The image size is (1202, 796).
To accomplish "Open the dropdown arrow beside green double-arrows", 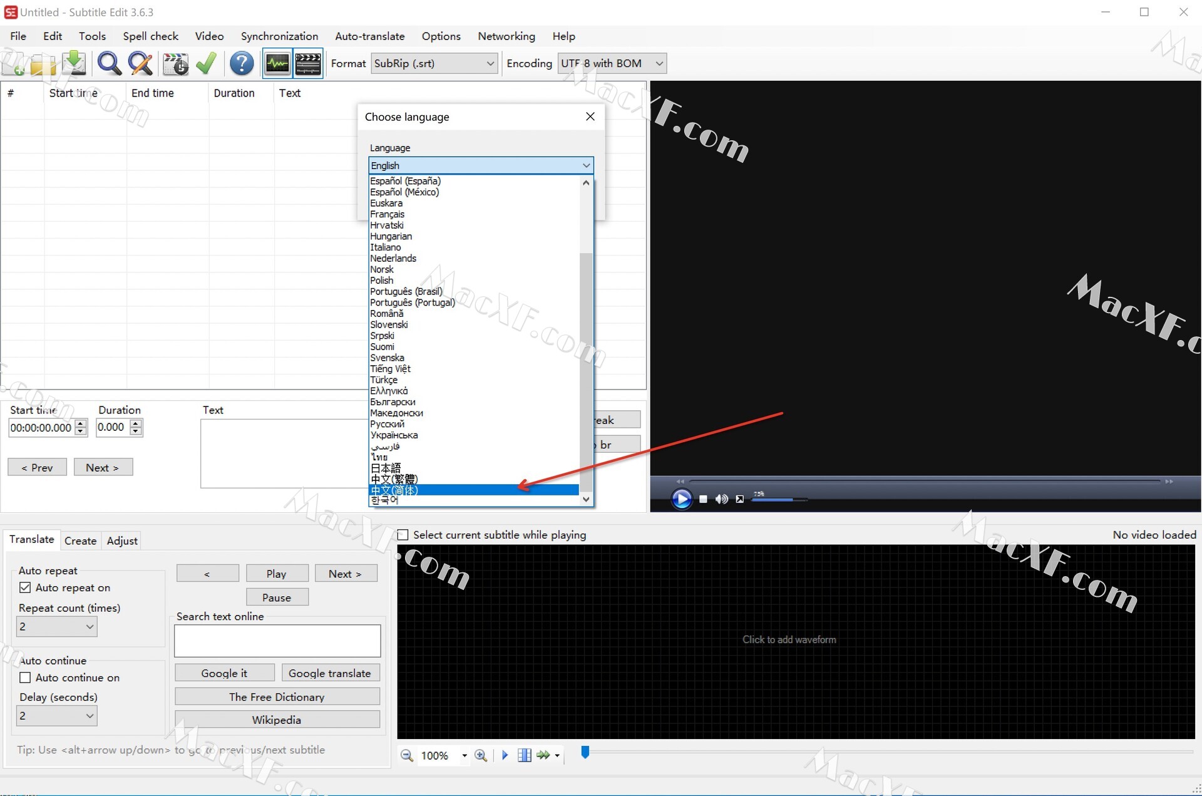I will tap(557, 756).
